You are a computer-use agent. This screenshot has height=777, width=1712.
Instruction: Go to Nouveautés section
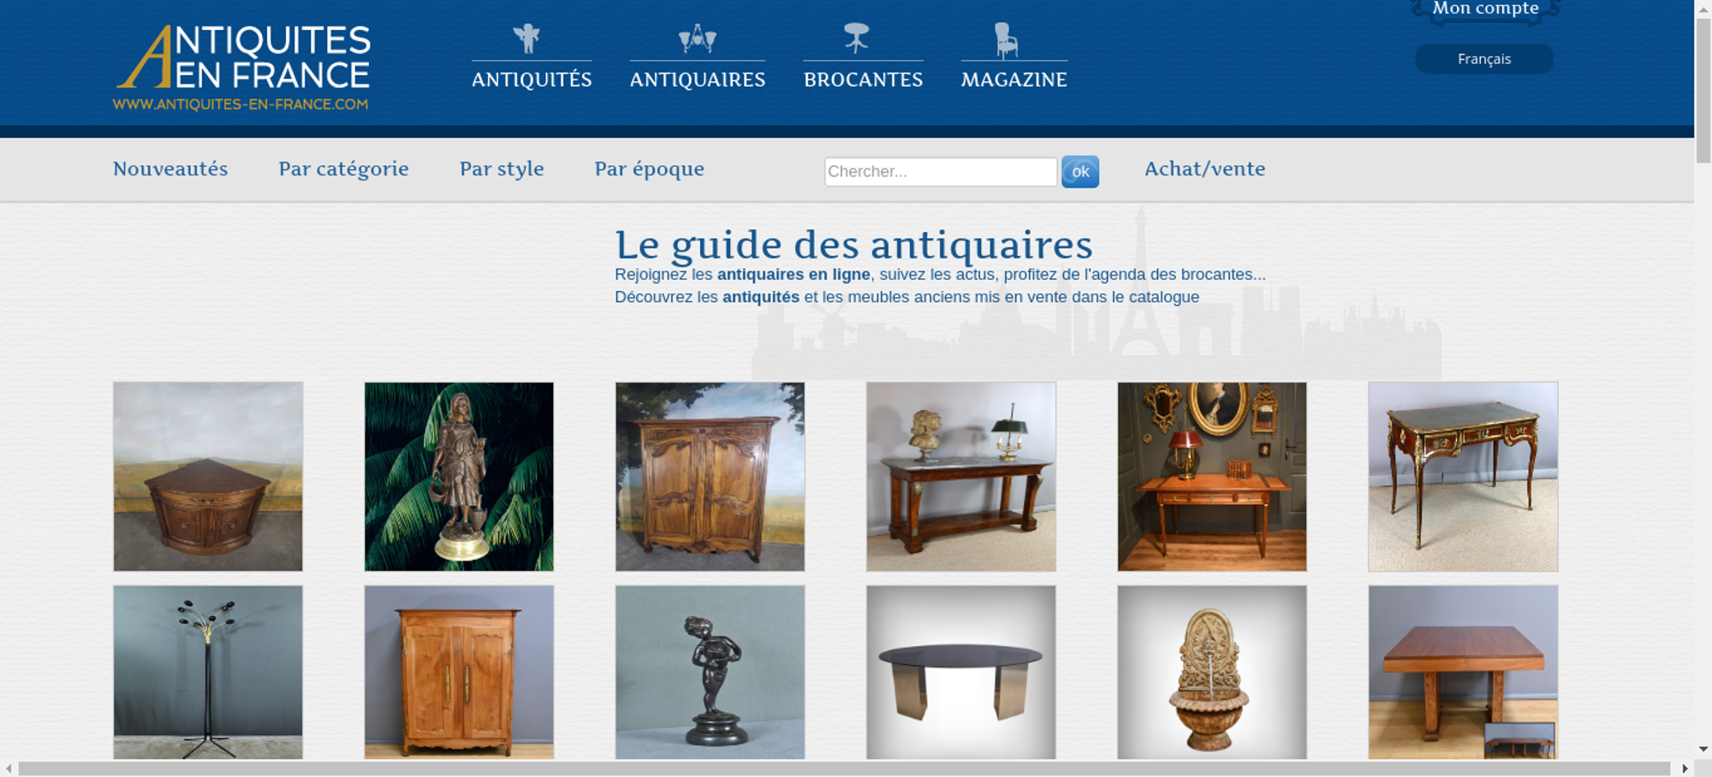(170, 169)
